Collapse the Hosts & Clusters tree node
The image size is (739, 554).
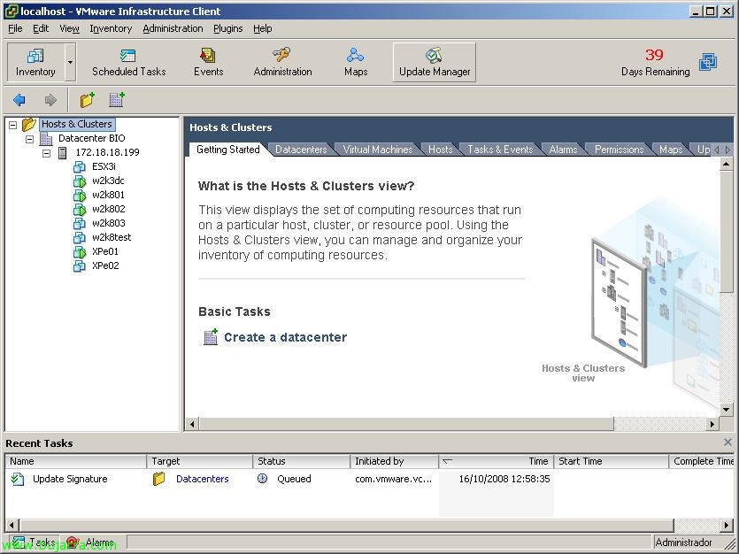[x=13, y=125]
